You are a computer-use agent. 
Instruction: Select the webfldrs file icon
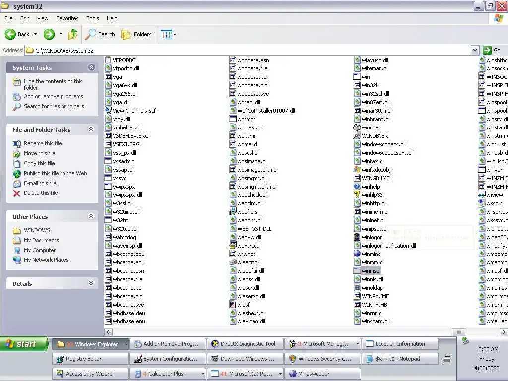[233, 211]
